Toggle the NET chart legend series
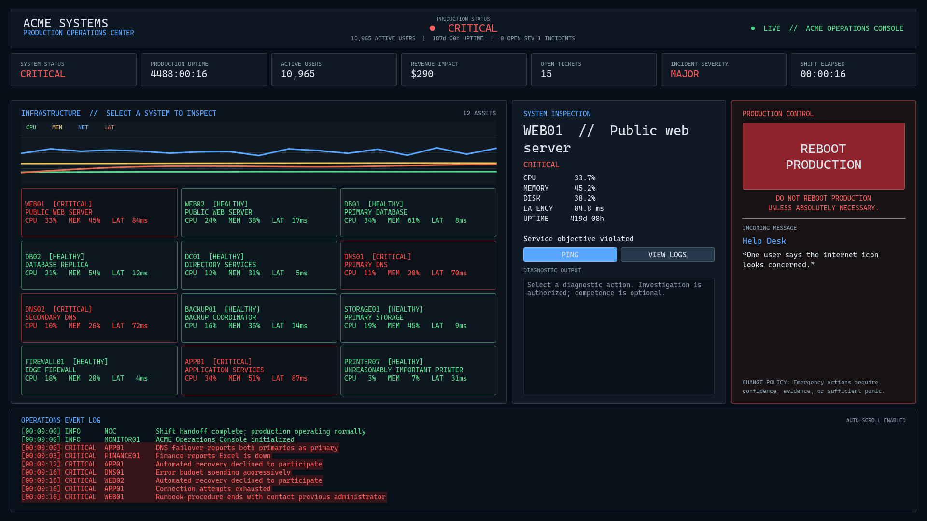 pos(83,128)
